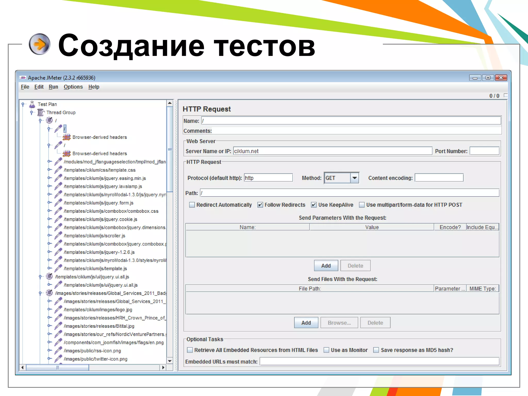Click sampler icon for combobox.css
Image resolution: width=528 pixels, height=396 pixels.
58,211
